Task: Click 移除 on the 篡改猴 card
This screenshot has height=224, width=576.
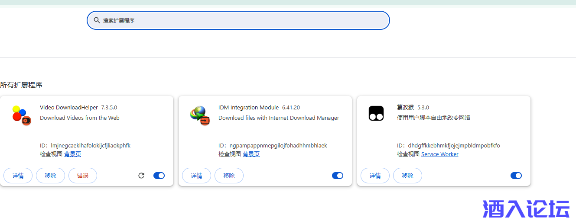Action: pyautogui.click(x=407, y=176)
